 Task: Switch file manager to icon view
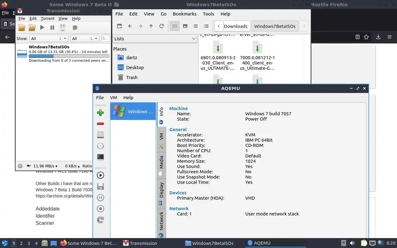click(175, 26)
